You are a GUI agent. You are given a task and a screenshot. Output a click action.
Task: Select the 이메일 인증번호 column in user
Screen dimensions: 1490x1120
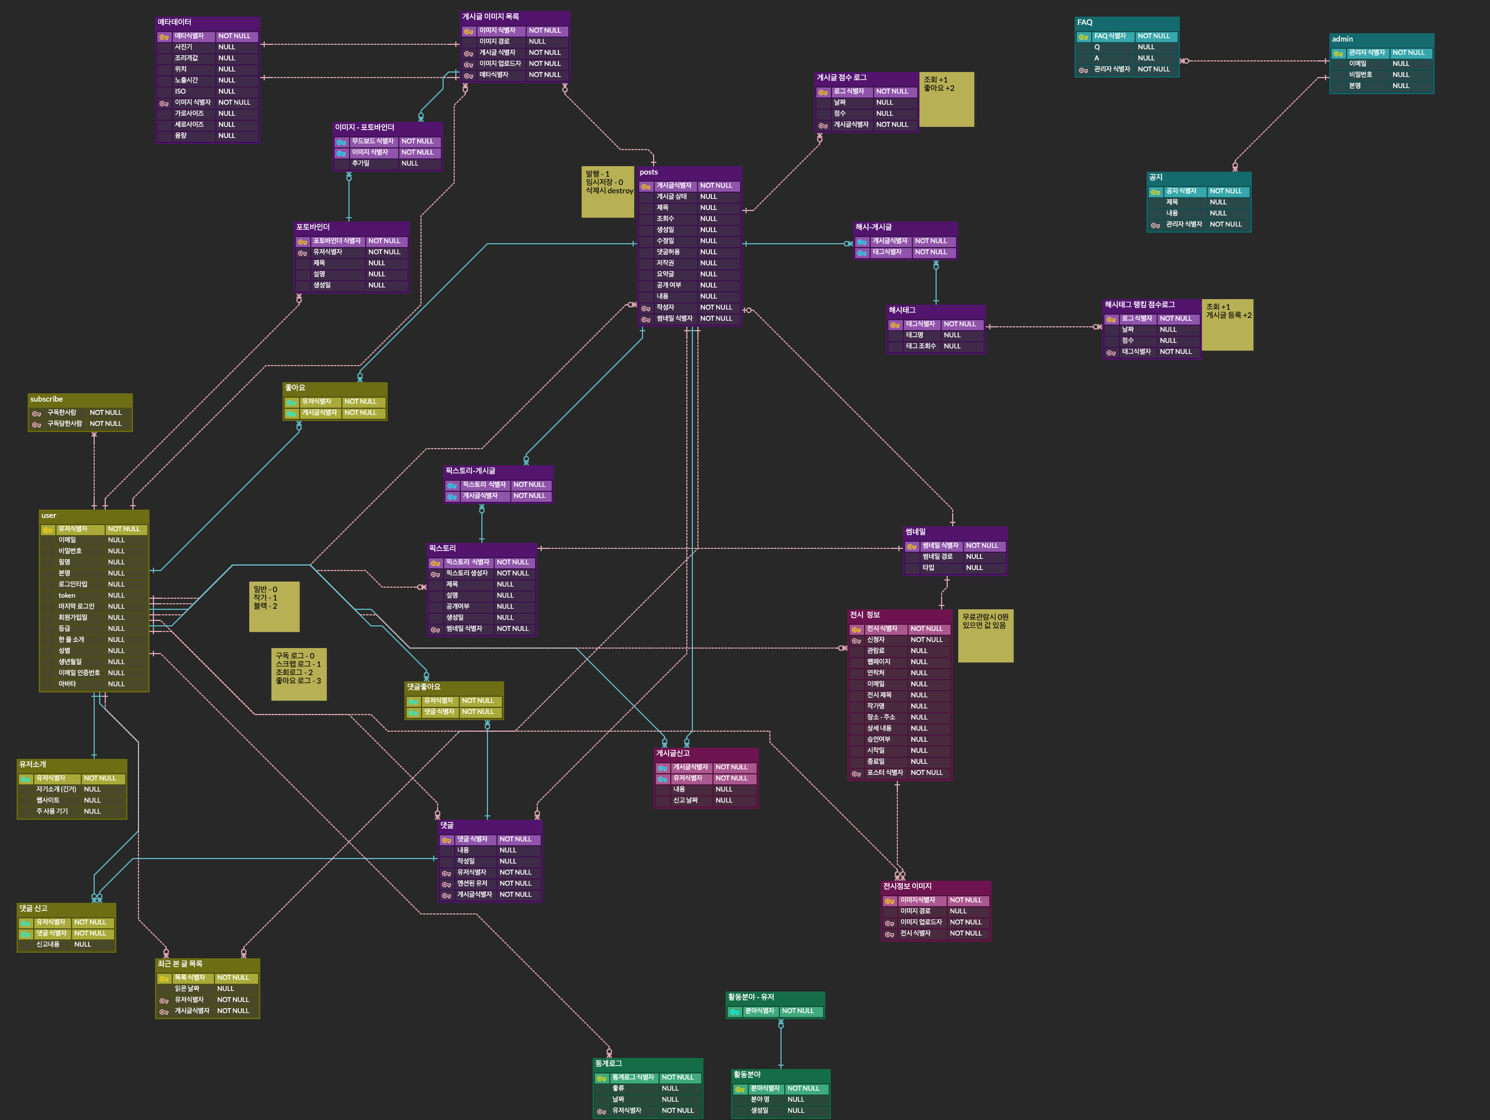(x=79, y=673)
